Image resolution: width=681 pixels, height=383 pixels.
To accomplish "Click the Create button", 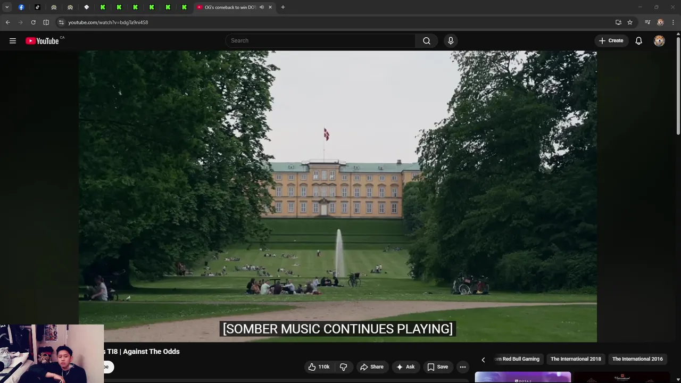I will [611, 41].
